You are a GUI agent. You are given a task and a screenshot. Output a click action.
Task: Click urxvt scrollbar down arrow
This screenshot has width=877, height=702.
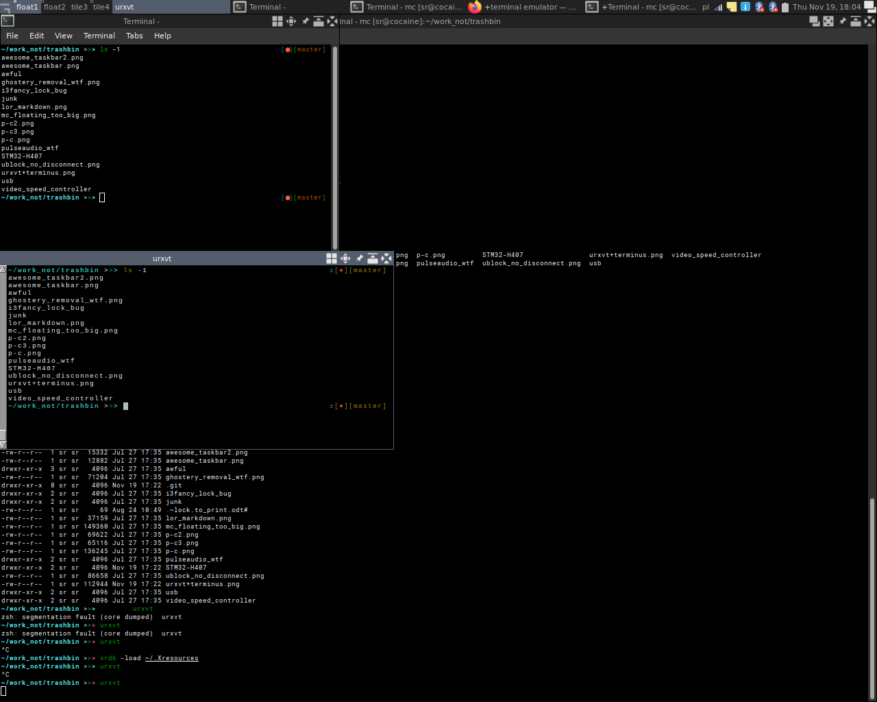[3, 445]
